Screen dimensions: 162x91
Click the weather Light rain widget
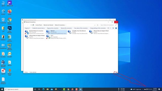[136, 89]
